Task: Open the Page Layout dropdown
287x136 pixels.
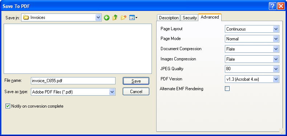Action: pyautogui.click(x=276, y=29)
